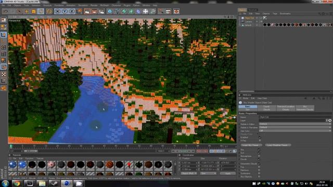Click the light objects toolbar icon

point(152,11)
